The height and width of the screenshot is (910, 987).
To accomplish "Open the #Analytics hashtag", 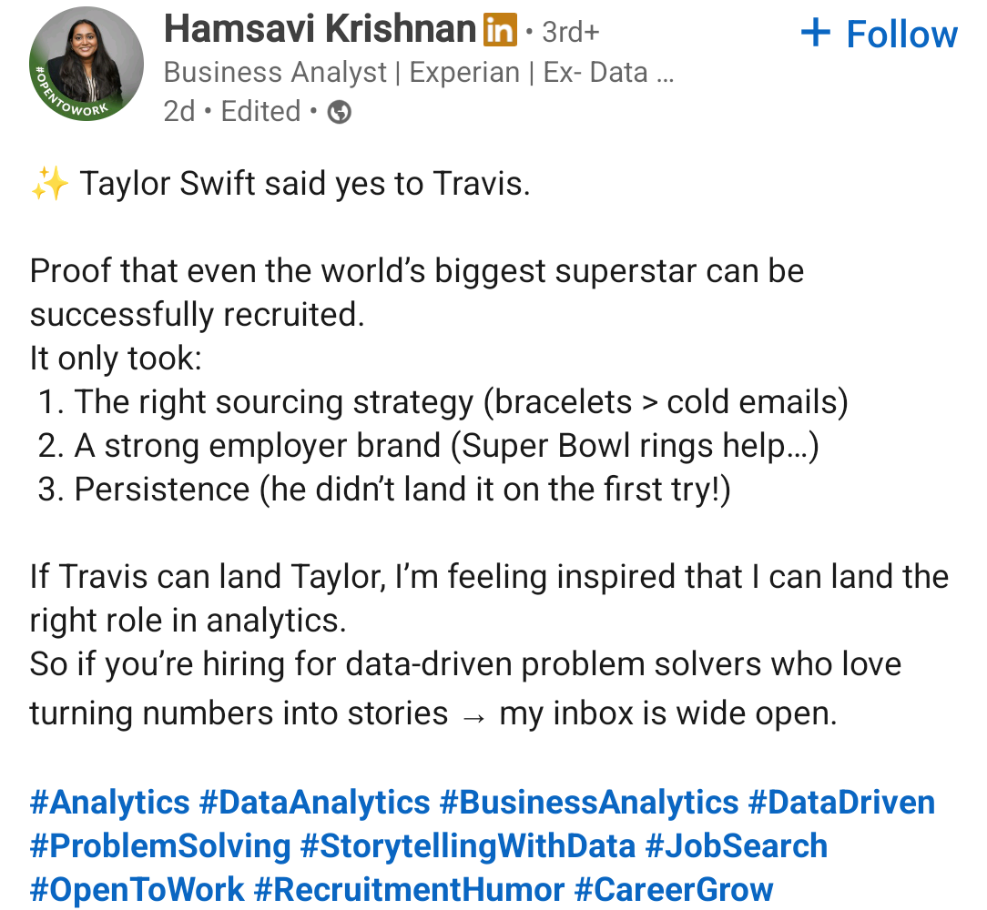I will tap(109, 803).
